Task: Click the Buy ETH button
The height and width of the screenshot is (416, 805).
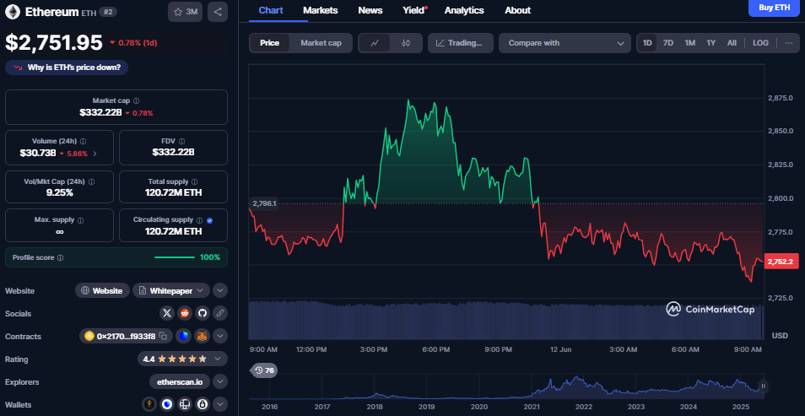Action: click(x=773, y=8)
